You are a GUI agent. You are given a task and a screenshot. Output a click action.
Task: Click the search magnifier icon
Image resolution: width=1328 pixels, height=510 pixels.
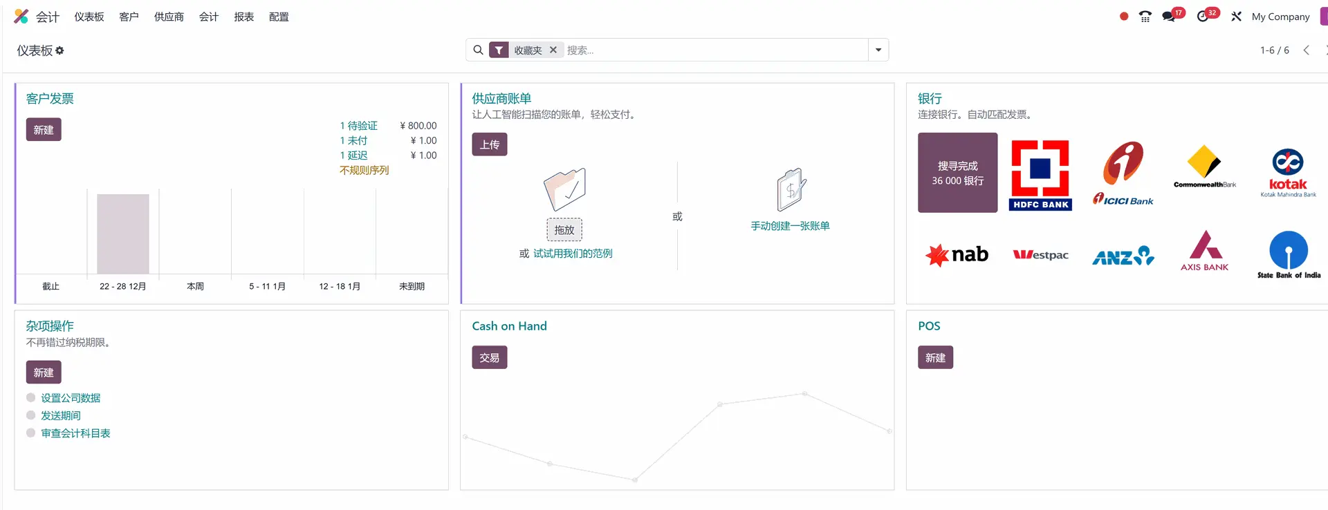[478, 50]
